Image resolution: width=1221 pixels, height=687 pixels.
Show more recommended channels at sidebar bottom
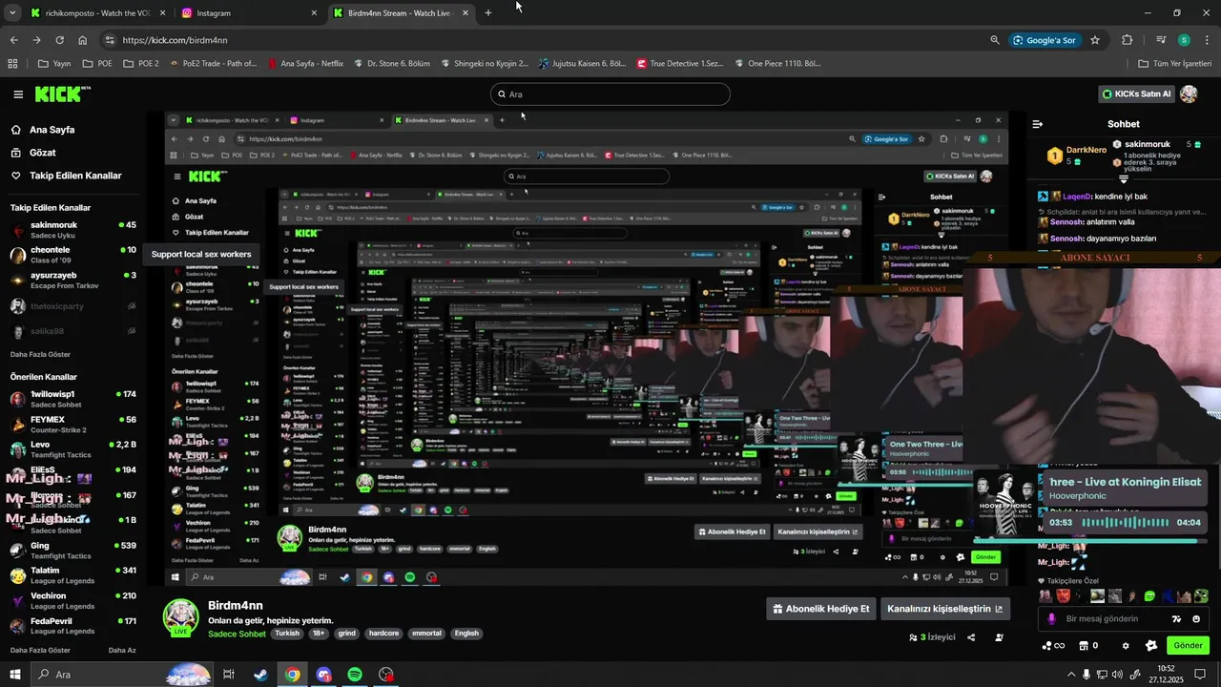click(x=40, y=650)
